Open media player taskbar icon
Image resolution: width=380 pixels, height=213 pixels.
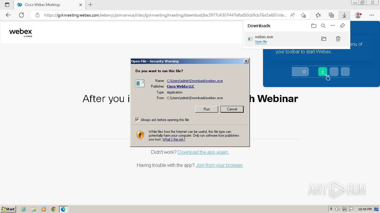click(44, 209)
